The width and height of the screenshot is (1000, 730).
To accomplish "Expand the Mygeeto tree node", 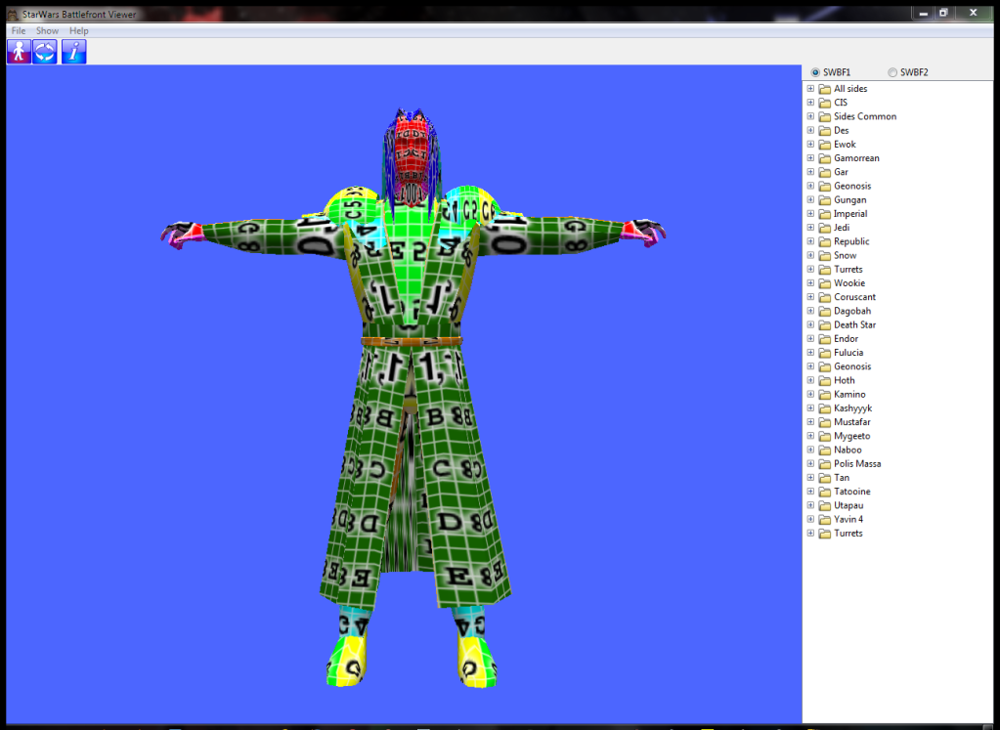I will (x=810, y=436).
